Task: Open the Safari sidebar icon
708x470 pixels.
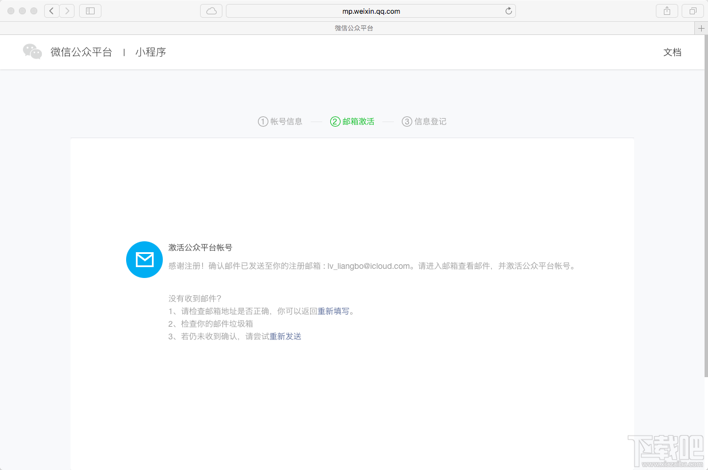Action: click(90, 10)
